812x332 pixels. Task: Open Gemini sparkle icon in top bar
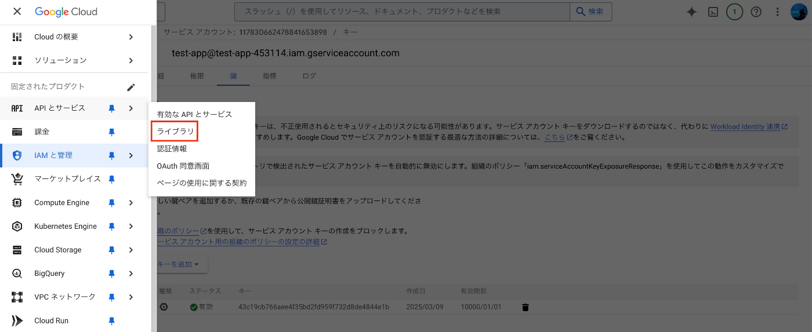[691, 12]
